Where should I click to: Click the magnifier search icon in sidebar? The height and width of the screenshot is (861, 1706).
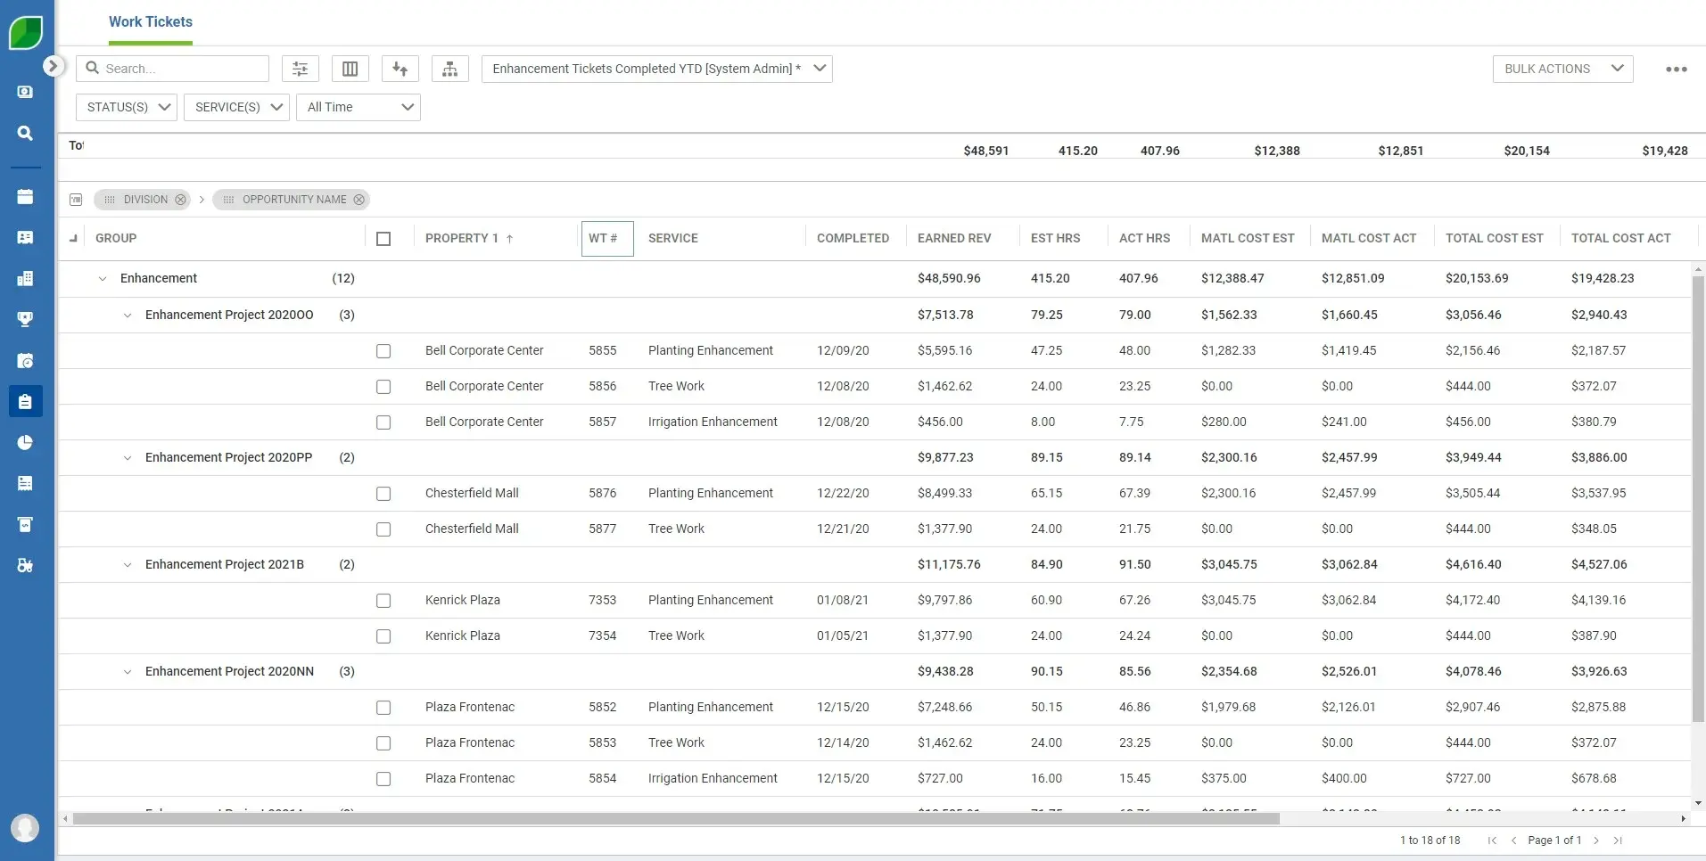(25, 133)
